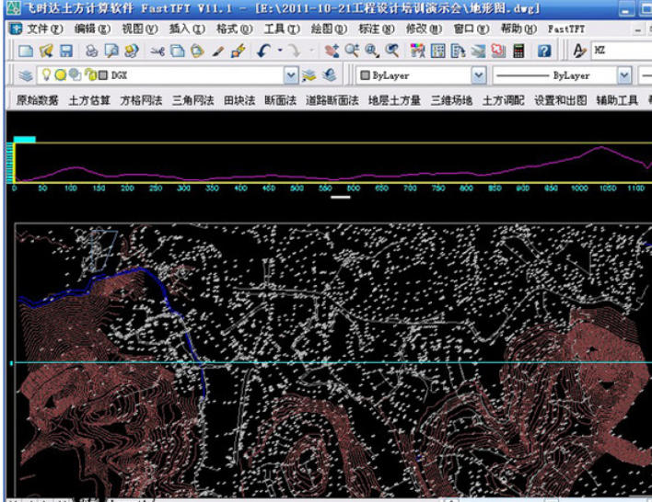652x502 pixels.
Task: Toggle the DGK layer lock icon
Action: point(89,75)
